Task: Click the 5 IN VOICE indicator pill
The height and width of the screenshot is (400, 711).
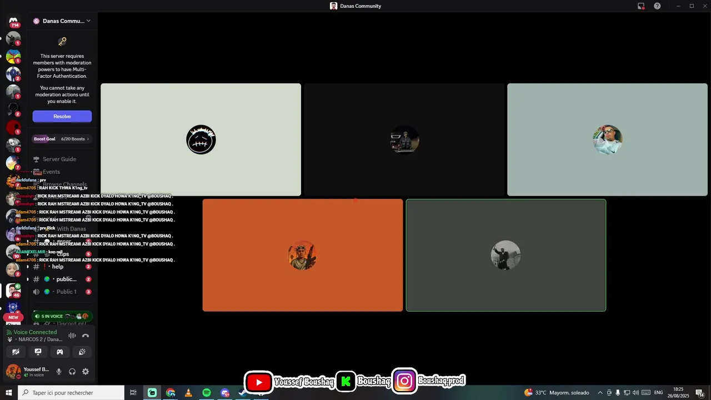Action: [x=62, y=316]
